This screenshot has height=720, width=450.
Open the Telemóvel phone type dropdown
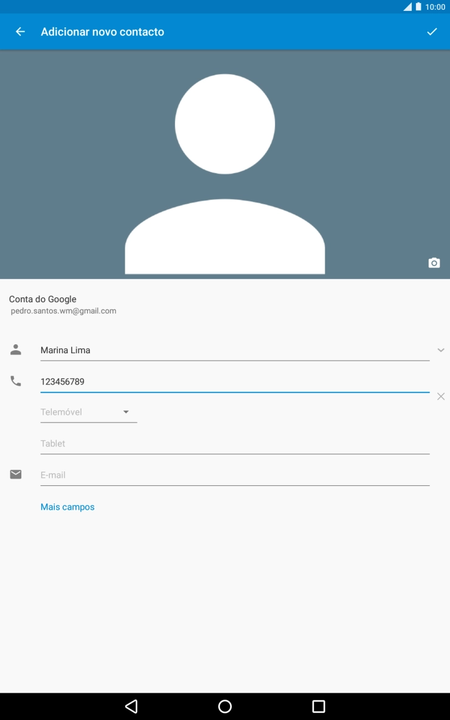click(x=89, y=412)
